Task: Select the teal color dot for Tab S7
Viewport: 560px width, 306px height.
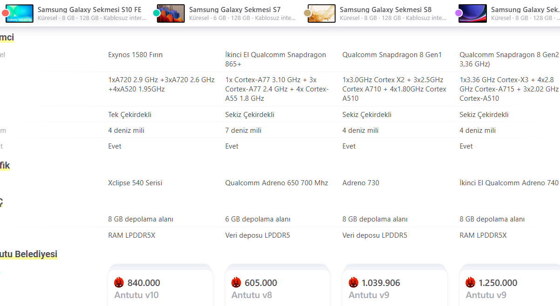Action: (157, 13)
